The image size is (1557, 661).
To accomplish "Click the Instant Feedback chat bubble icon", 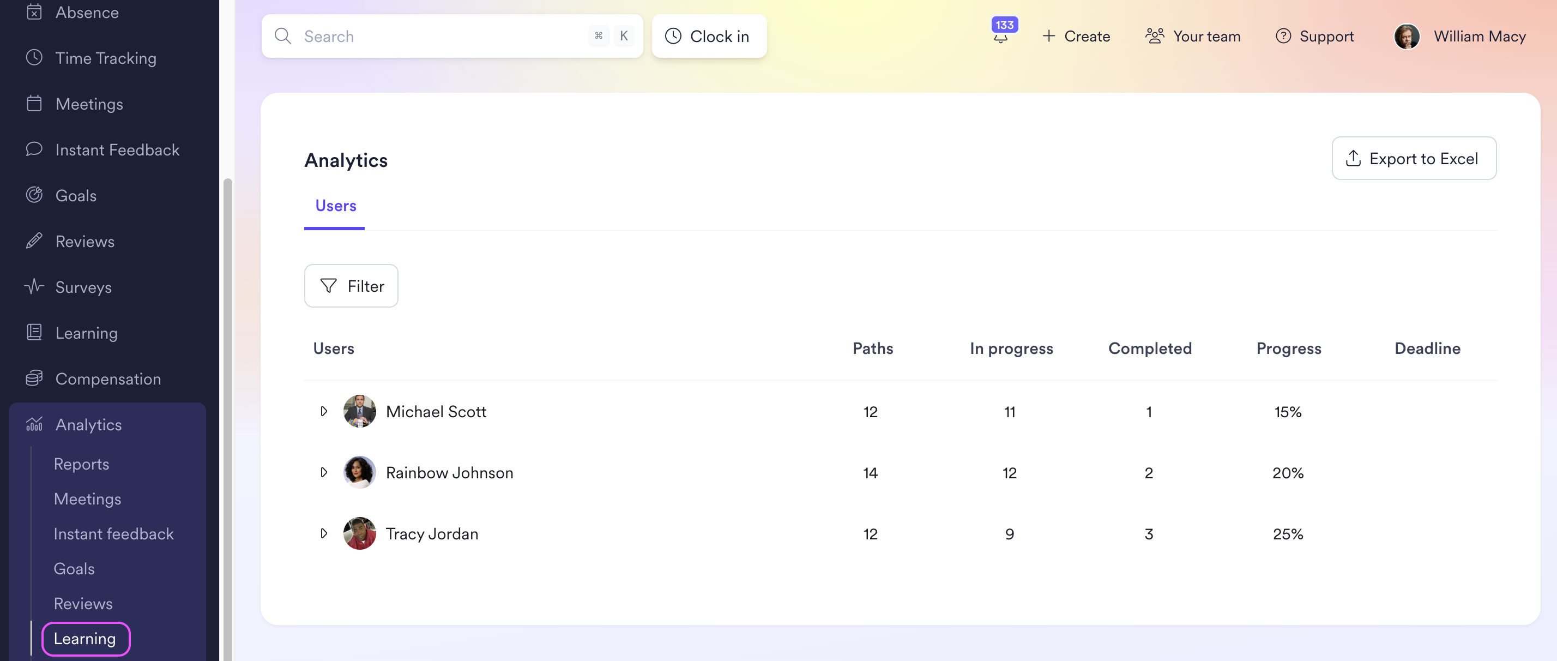I will [x=34, y=149].
